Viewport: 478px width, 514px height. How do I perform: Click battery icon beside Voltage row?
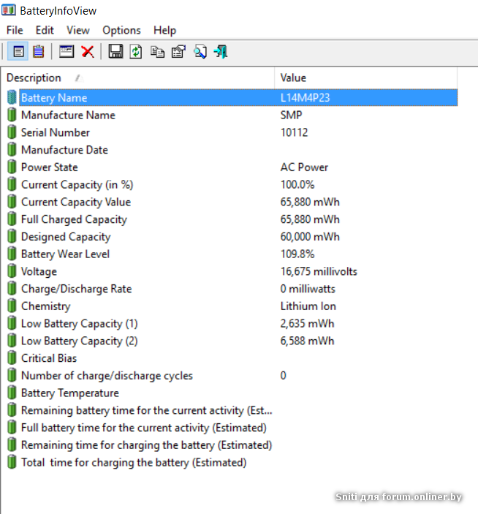pyautogui.click(x=12, y=271)
